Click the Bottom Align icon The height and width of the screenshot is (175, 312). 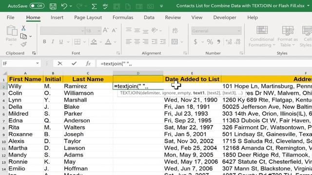(145, 31)
